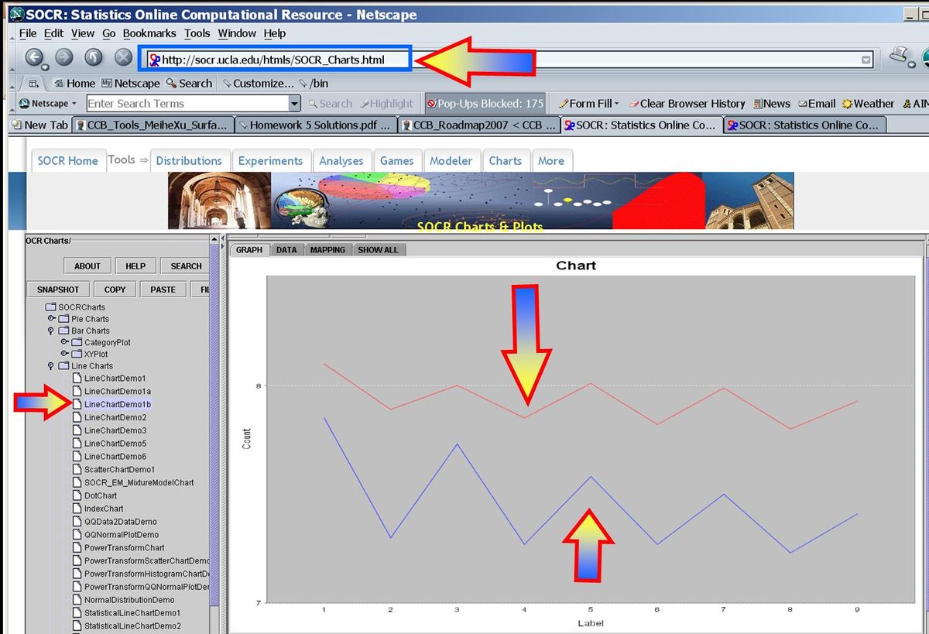Check Weather via the sun toolbar icon
The image size is (929, 634).
[848, 103]
